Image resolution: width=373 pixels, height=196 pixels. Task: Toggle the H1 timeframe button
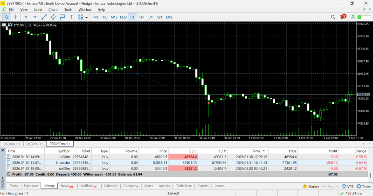point(132,17)
